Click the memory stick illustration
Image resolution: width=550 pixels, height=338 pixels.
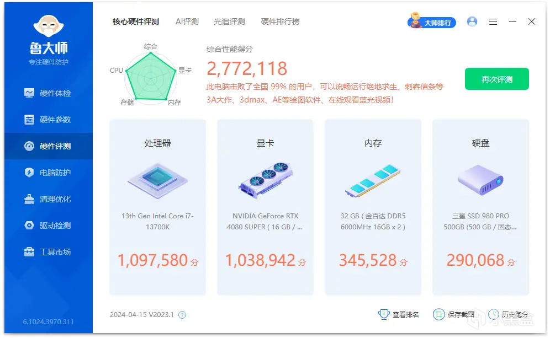click(x=373, y=181)
